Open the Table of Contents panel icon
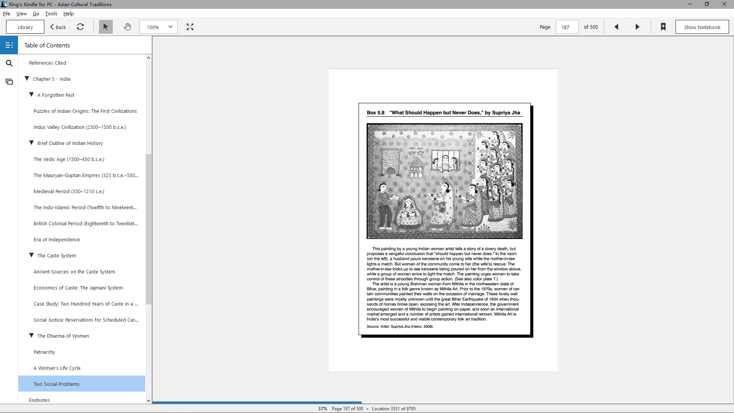734x413 pixels. pyautogui.click(x=9, y=45)
